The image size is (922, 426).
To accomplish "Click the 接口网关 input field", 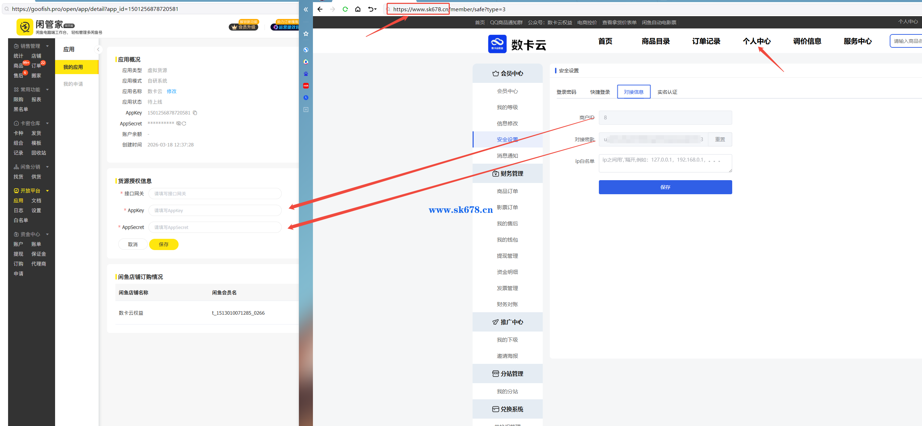I will click(215, 194).
